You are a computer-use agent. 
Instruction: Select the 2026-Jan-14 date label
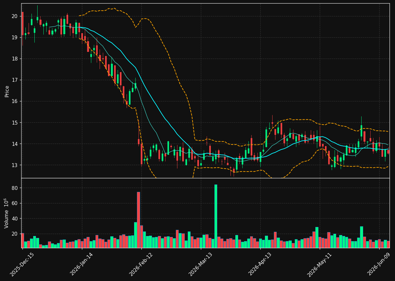point(81,265)
